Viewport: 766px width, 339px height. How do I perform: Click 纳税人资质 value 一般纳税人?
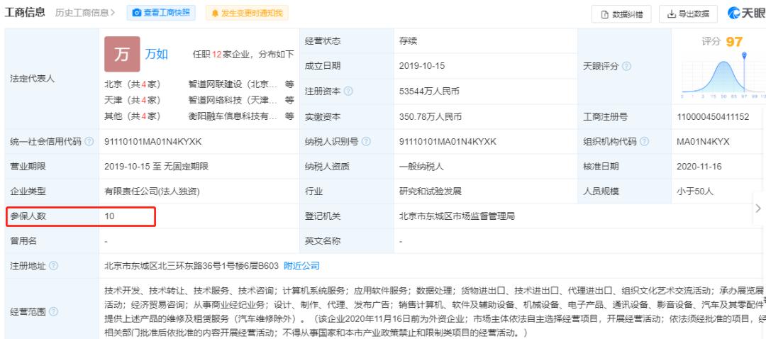[x=421, y=167]
